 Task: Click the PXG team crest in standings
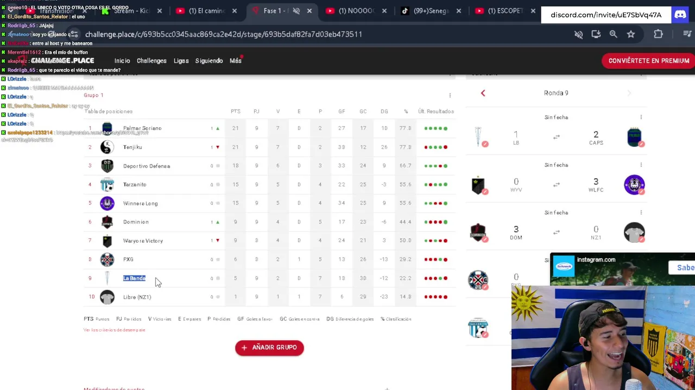tap(107, 259)
